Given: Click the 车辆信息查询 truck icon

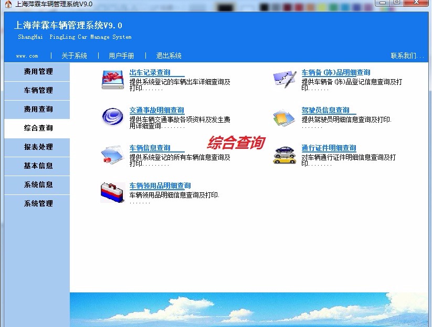Looking at the screenshot, I should pos(112,155).
